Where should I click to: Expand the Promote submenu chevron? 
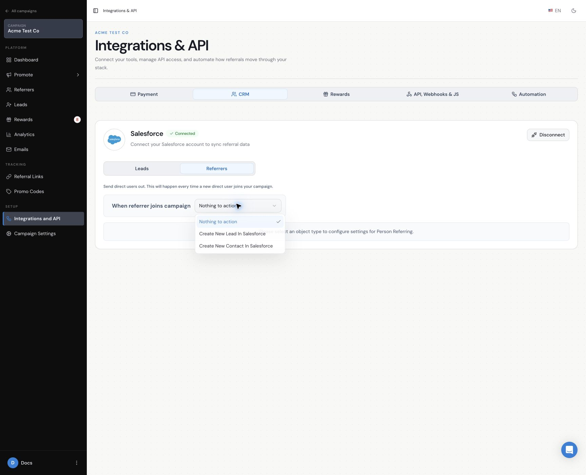coord(78,75)
